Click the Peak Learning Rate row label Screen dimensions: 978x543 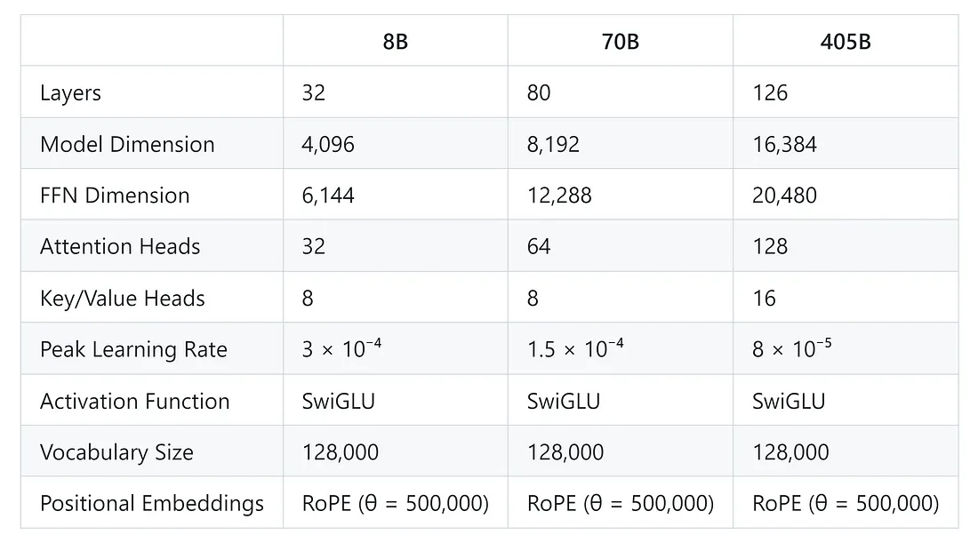click(x=133, y=349)
